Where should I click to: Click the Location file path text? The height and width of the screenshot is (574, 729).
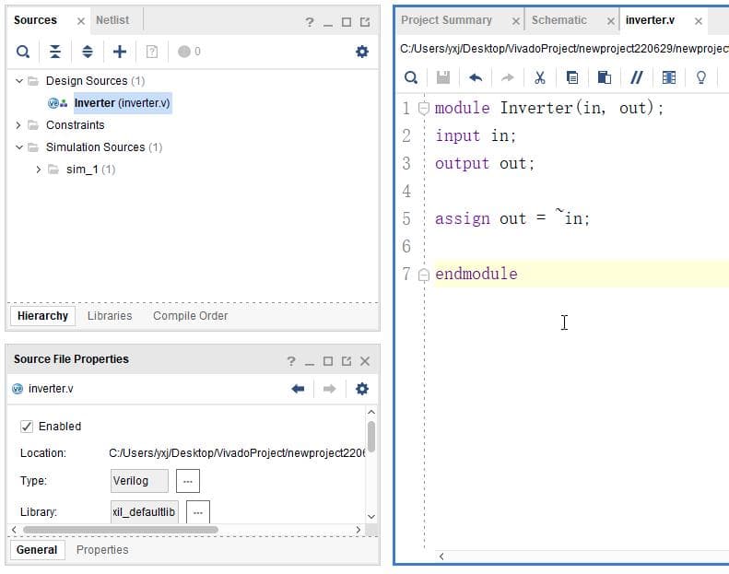237,453
